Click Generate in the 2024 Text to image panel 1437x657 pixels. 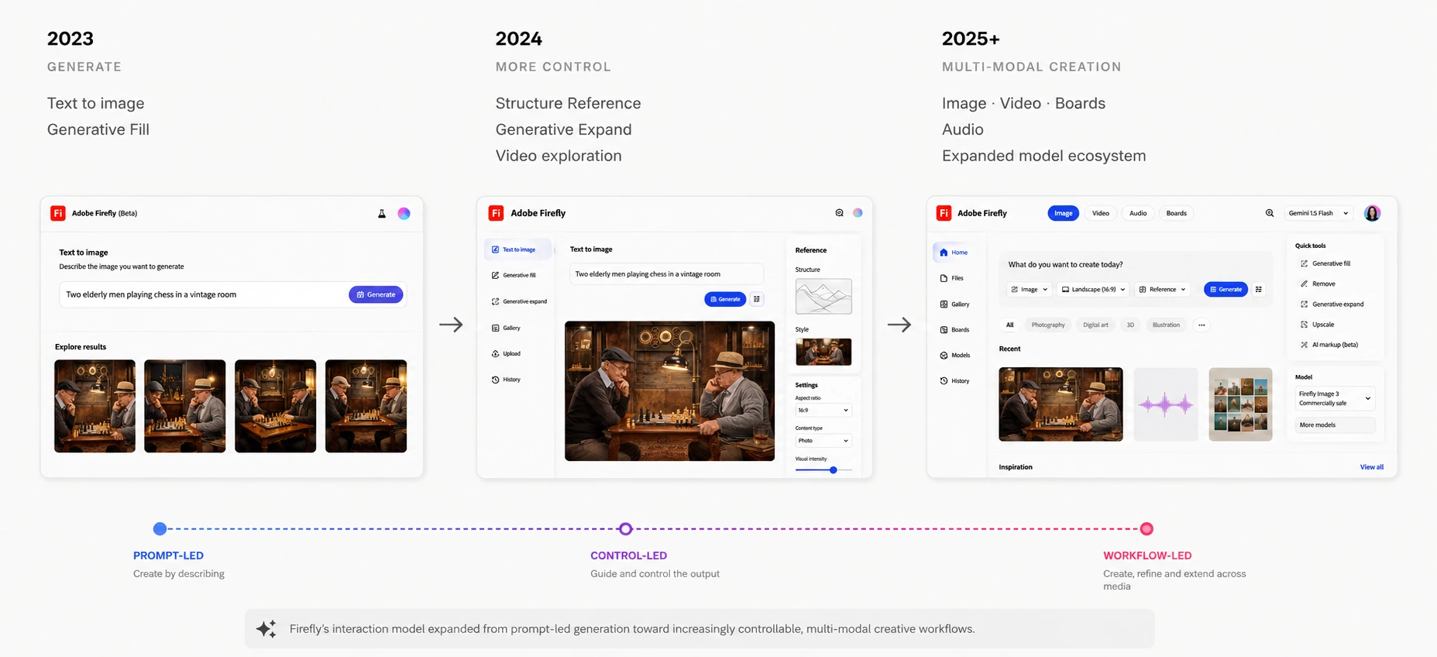725,299
